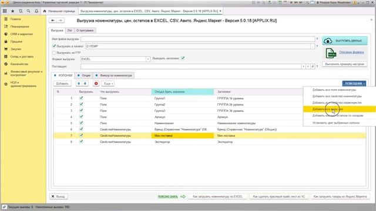Viewport: 376px width, 211px height.
Task: Uncheck Выгружать for row 7 Мин.поставка
Action: (81, 135)
